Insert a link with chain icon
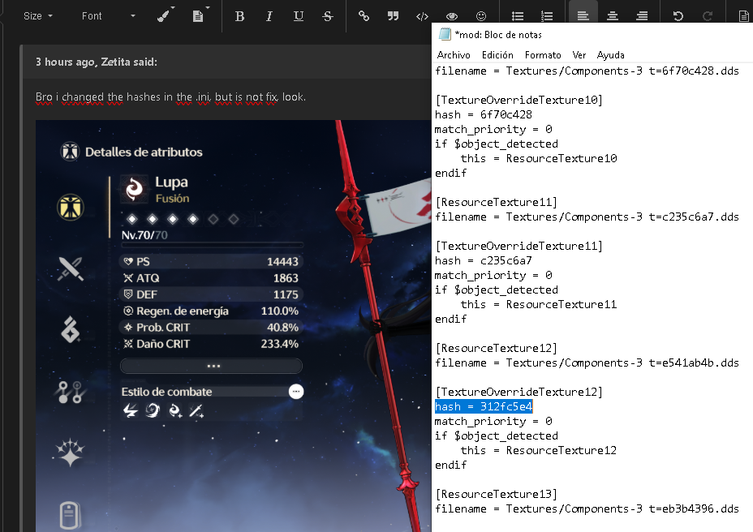Viewport: 753px width, 532px height. pyautogui.click(x=364, y=16)
